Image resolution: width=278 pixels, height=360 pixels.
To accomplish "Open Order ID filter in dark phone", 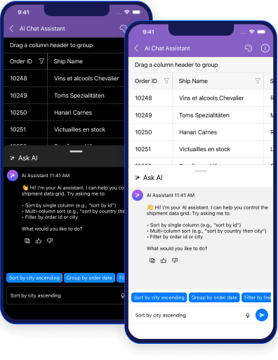I will click(x=41, y=61).
